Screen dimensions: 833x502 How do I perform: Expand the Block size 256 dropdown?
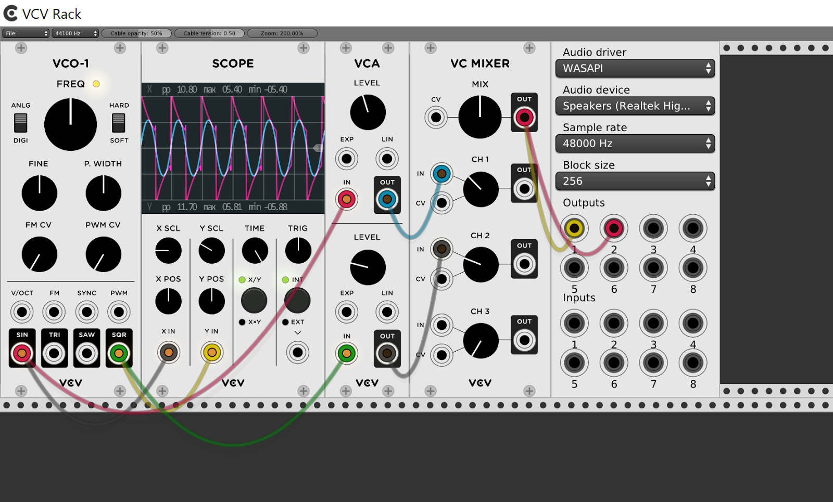[x=635, y=181]
